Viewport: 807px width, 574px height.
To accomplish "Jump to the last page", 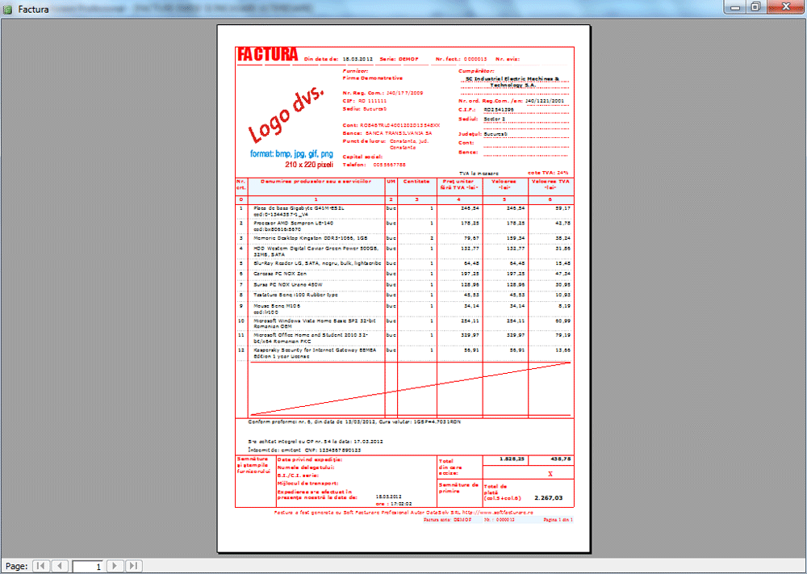I will click(x=134, y=566).
